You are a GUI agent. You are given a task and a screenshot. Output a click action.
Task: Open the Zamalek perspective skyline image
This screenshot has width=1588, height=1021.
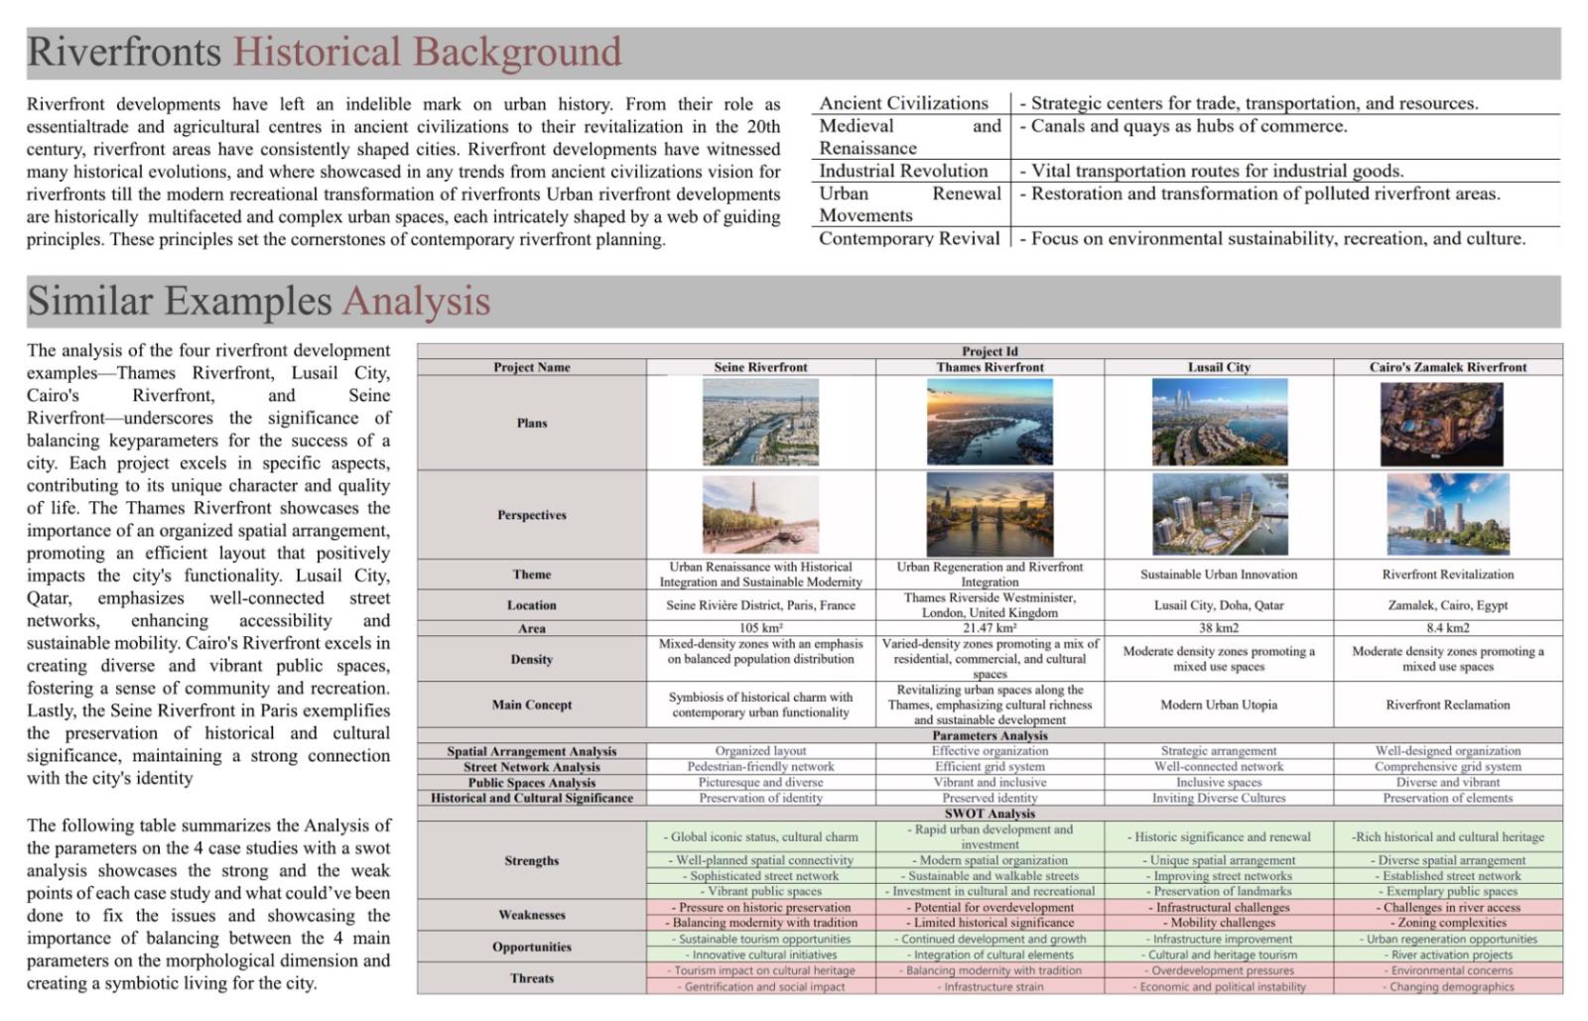click(1447, 515)
